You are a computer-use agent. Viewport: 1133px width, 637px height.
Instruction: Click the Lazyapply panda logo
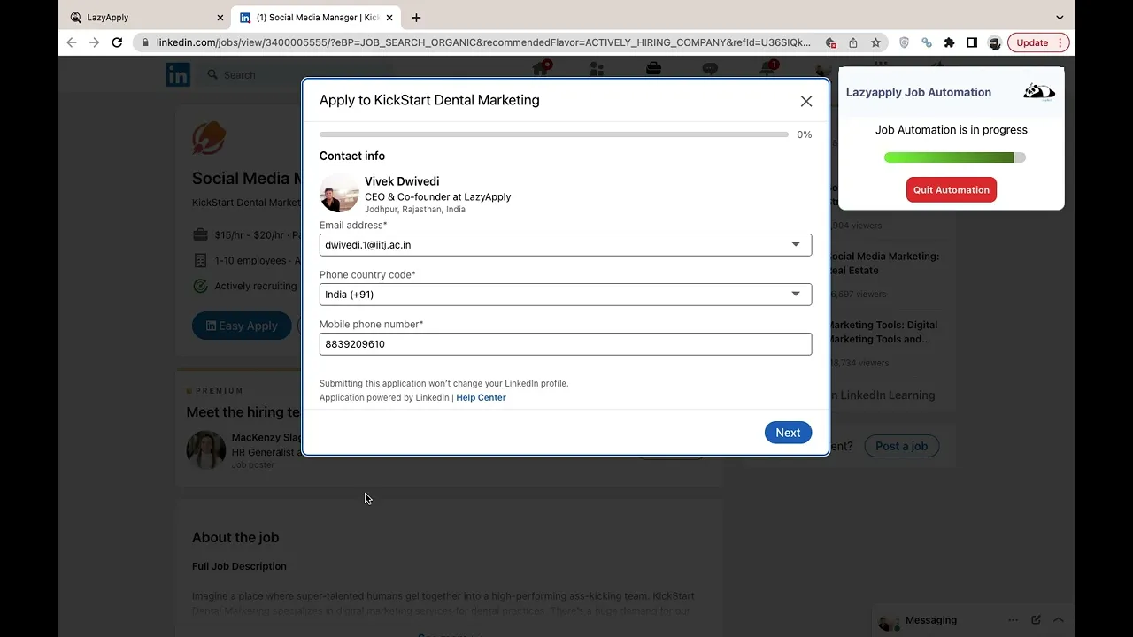[1039, 92]
